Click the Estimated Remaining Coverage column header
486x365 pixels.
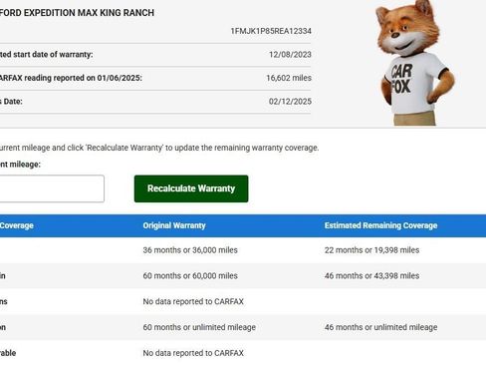pos(380,225)
